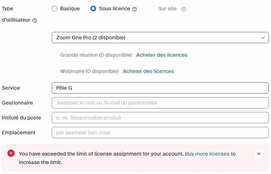This screenshot has width=271, height=174.
Task: Click the Service field containing Pôle G
Action: point(160,88)
